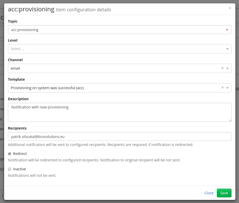Click into the Description text area
Image resolution: width=239 pixels, height=203 pixels.
[120, 112]
